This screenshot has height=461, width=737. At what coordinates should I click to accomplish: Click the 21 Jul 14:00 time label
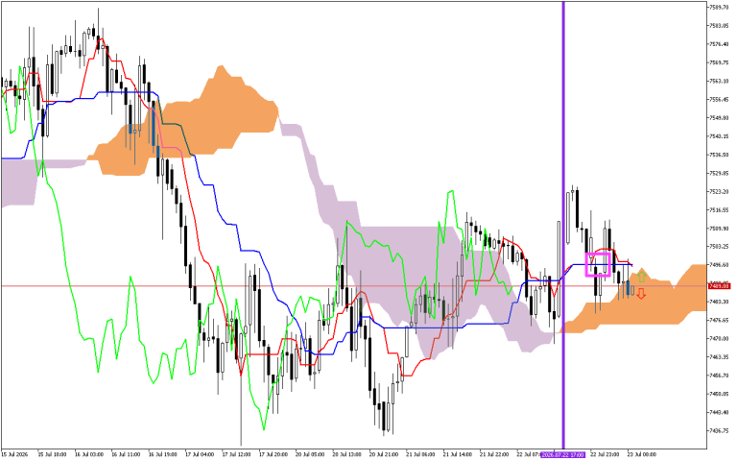tap(458, 455)
